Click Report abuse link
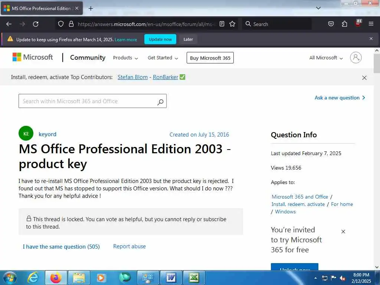380x285 pixels. click(130, 246)
